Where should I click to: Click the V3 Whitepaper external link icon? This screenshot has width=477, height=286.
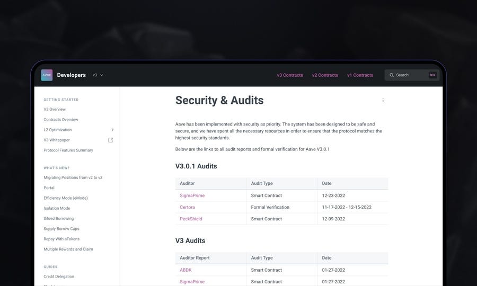(x=111, y=140)
